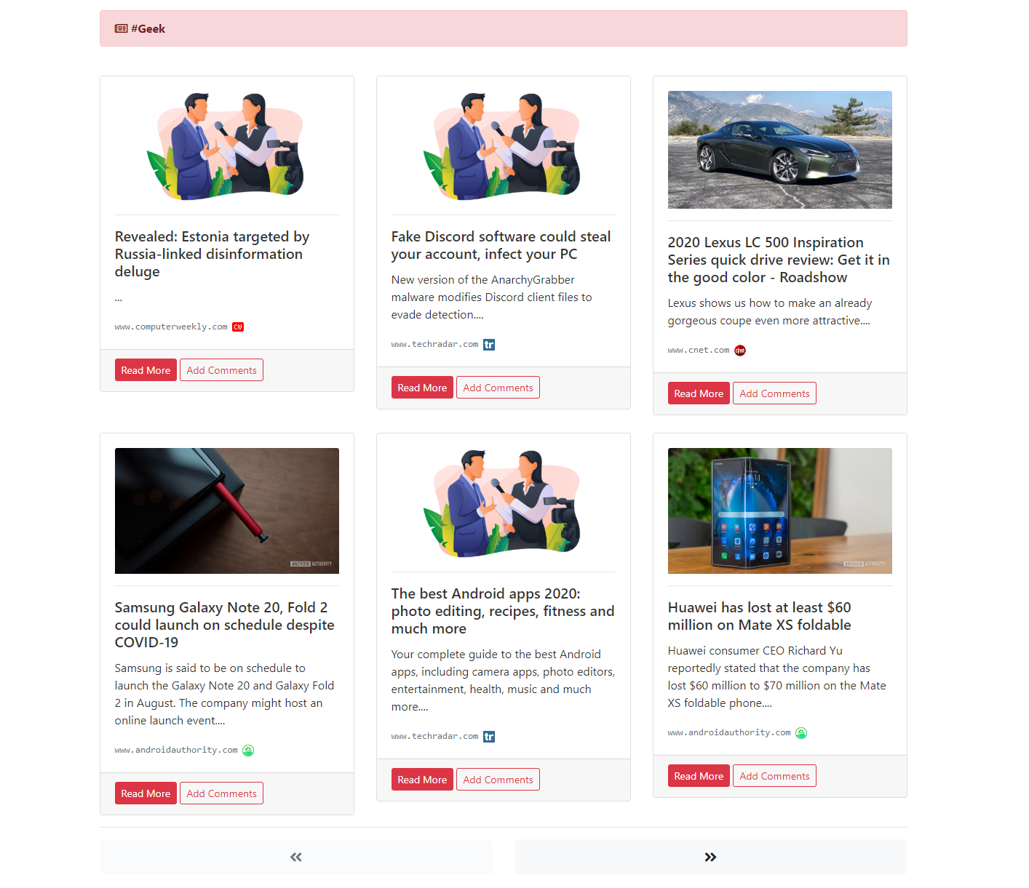Viewport: 1029px width, 888px height.
Task: Click Android Authority favicon under Samsung article
Action: 248,751
